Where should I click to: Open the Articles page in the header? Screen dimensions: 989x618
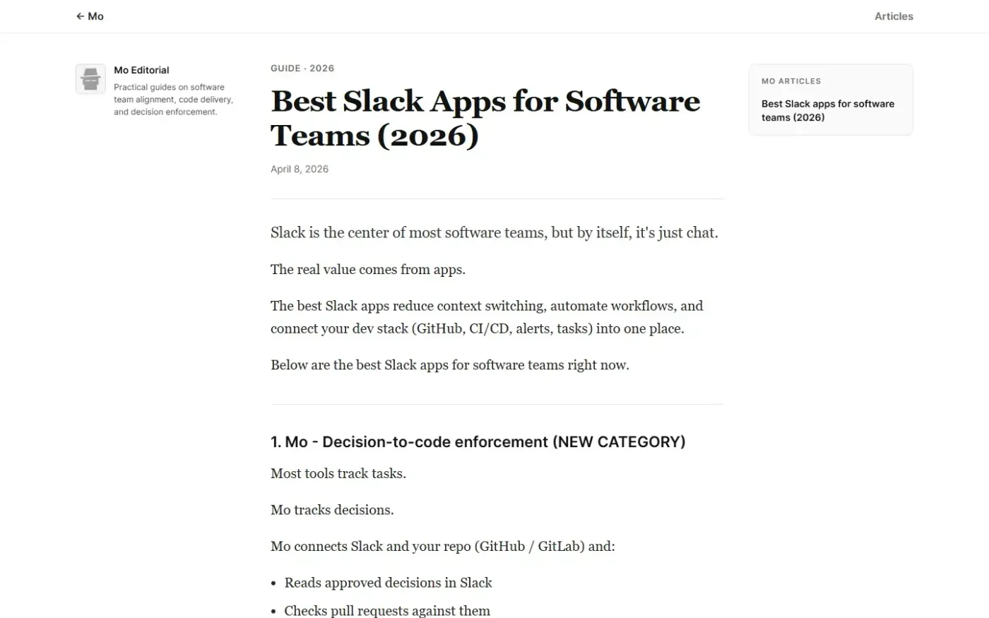point(894,16)
